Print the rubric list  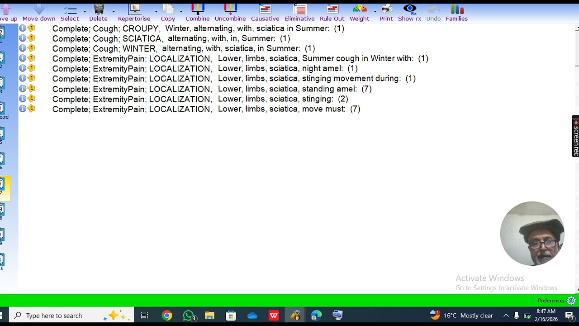(x=386, y=13)
